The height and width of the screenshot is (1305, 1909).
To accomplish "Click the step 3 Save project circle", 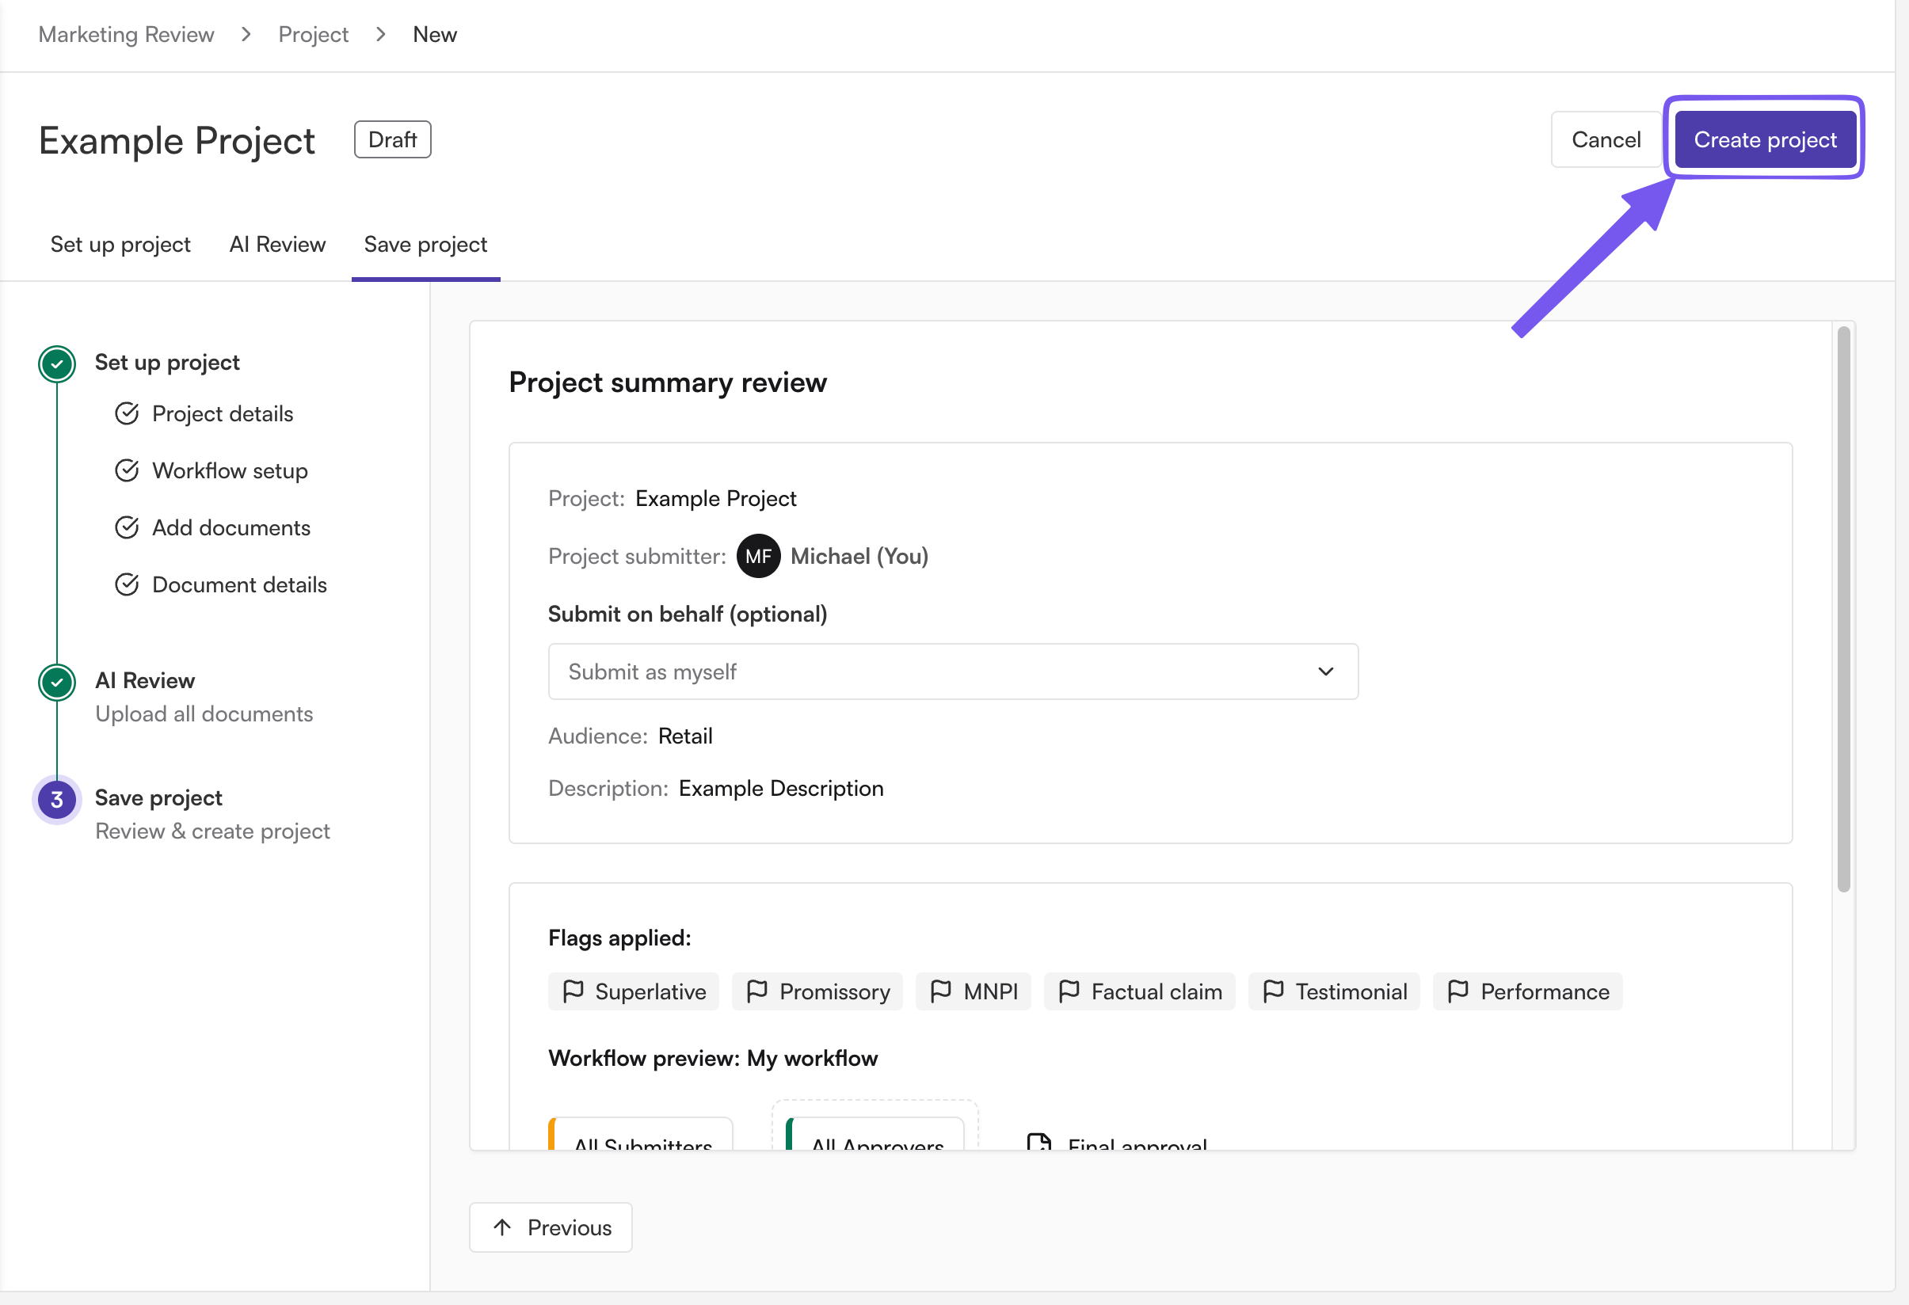I will (57, 799).
